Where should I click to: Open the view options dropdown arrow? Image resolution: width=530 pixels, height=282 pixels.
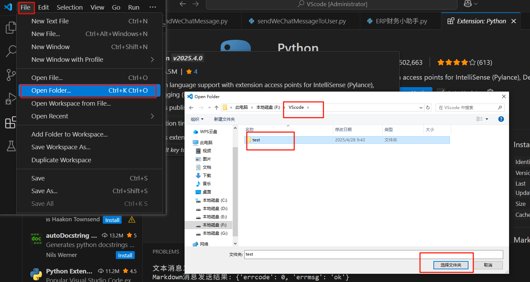click(487, 119)
